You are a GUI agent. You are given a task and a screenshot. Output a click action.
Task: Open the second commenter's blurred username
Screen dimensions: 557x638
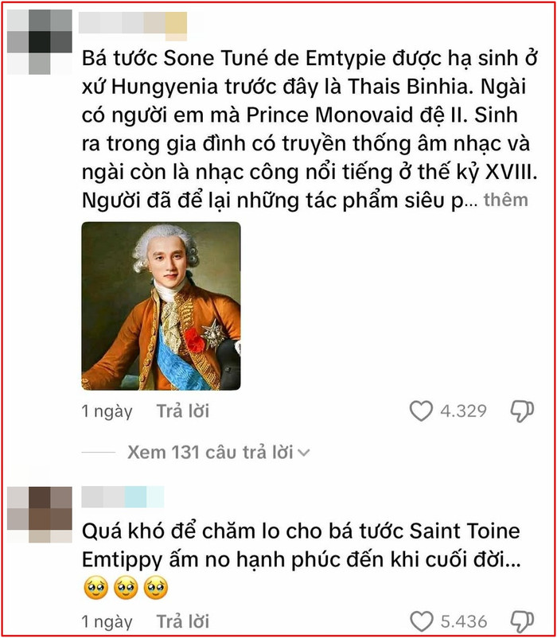[123, 497]
